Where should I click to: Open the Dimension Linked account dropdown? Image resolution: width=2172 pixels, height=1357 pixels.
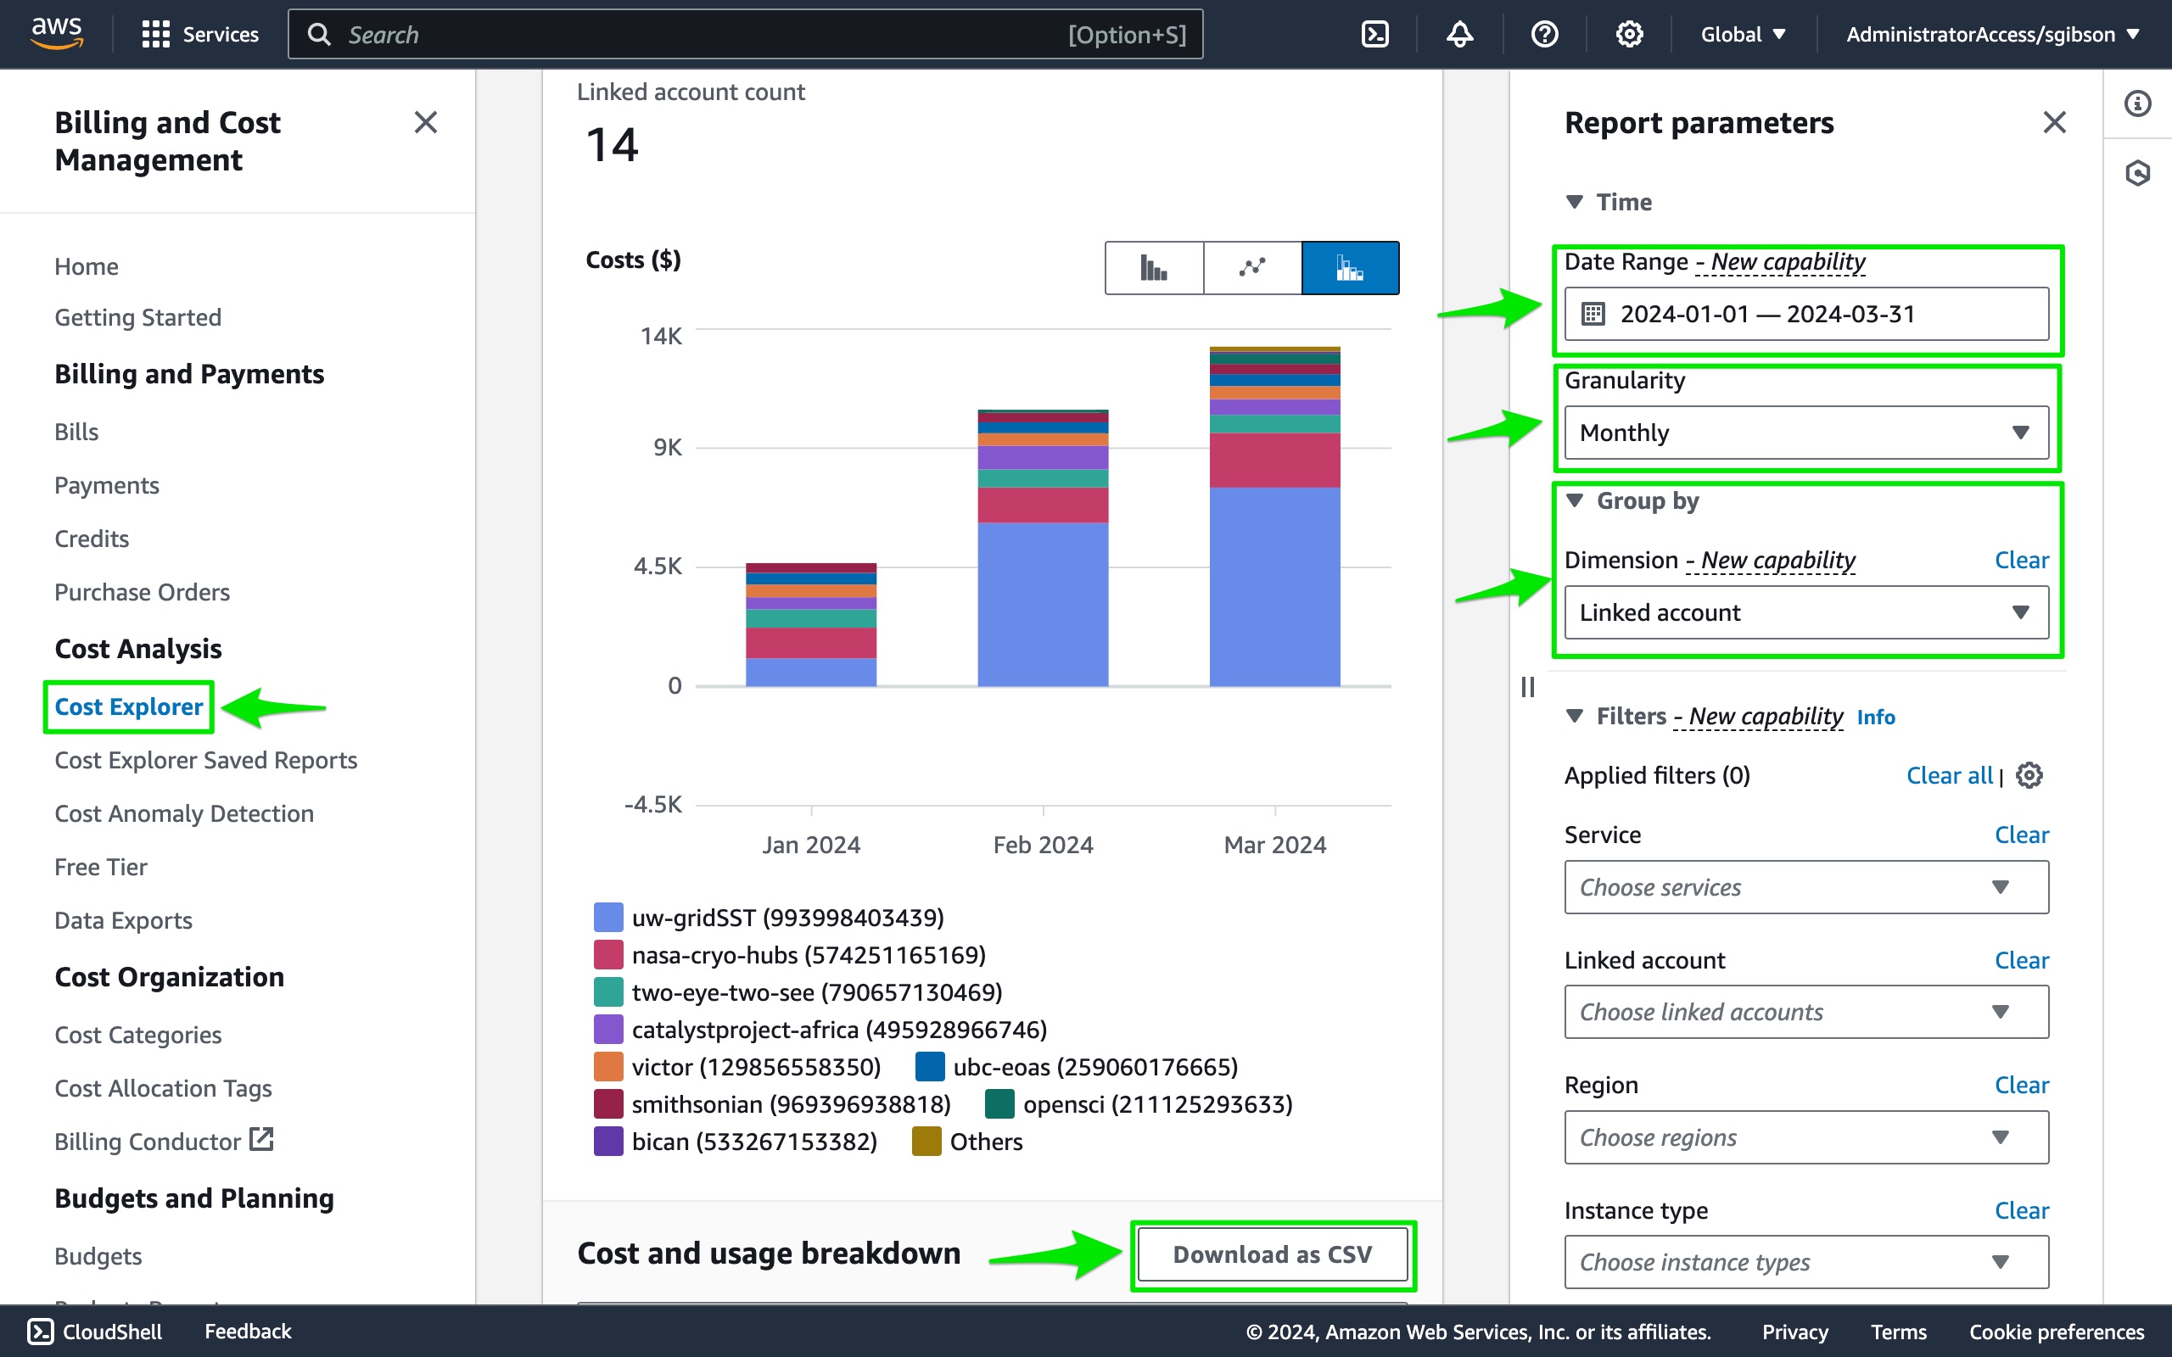click(1805, 613)
